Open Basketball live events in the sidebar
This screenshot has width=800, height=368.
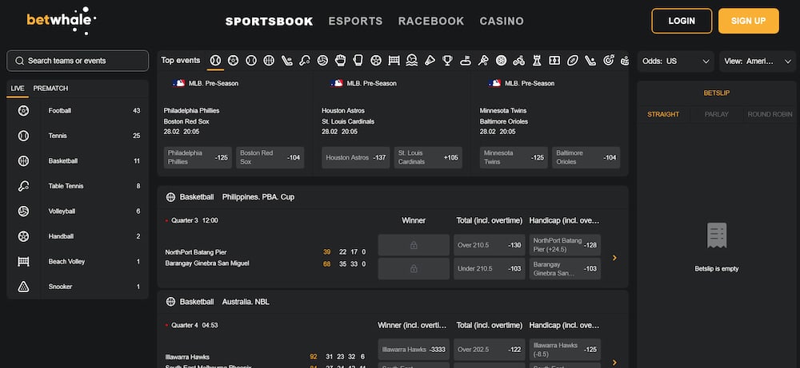[x=78, y=160]
